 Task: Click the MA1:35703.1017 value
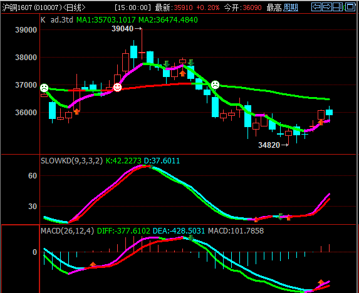(106, 20)
